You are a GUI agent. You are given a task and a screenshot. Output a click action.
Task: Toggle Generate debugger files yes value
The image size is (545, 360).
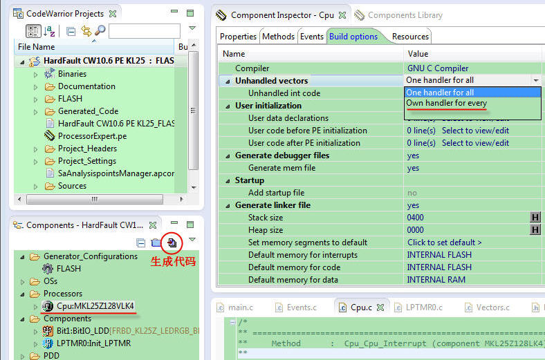coord(413,155)
